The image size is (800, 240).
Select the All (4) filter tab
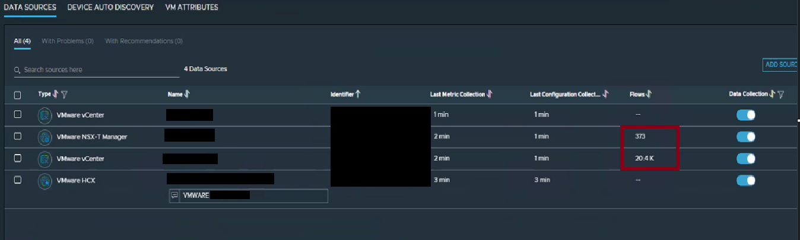click(x=22, y=41)
